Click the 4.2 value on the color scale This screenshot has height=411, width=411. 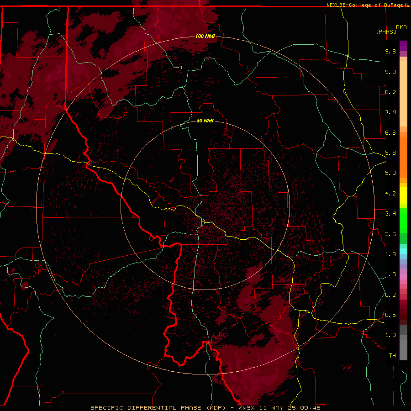pyautogui.click(x=390, y=194)
